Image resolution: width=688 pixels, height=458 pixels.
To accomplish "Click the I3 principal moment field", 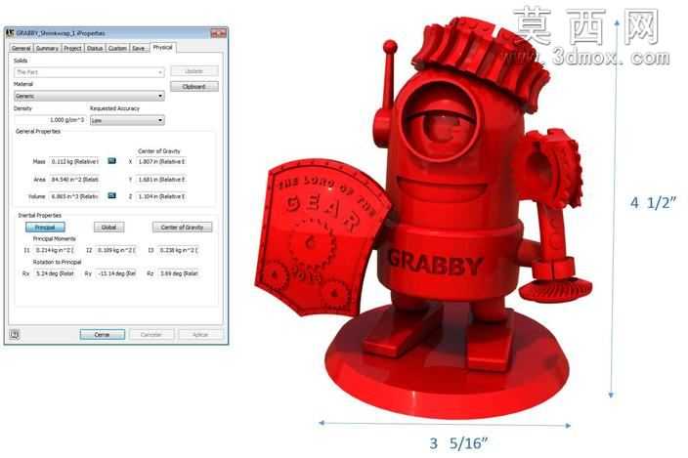I will pos(179,250).
